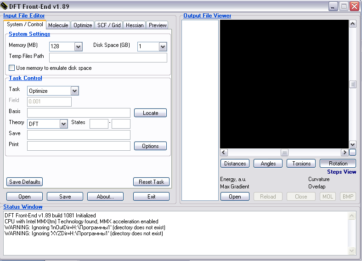Click the horizontal scrollbar thumb of viewer

click(284, 153)
